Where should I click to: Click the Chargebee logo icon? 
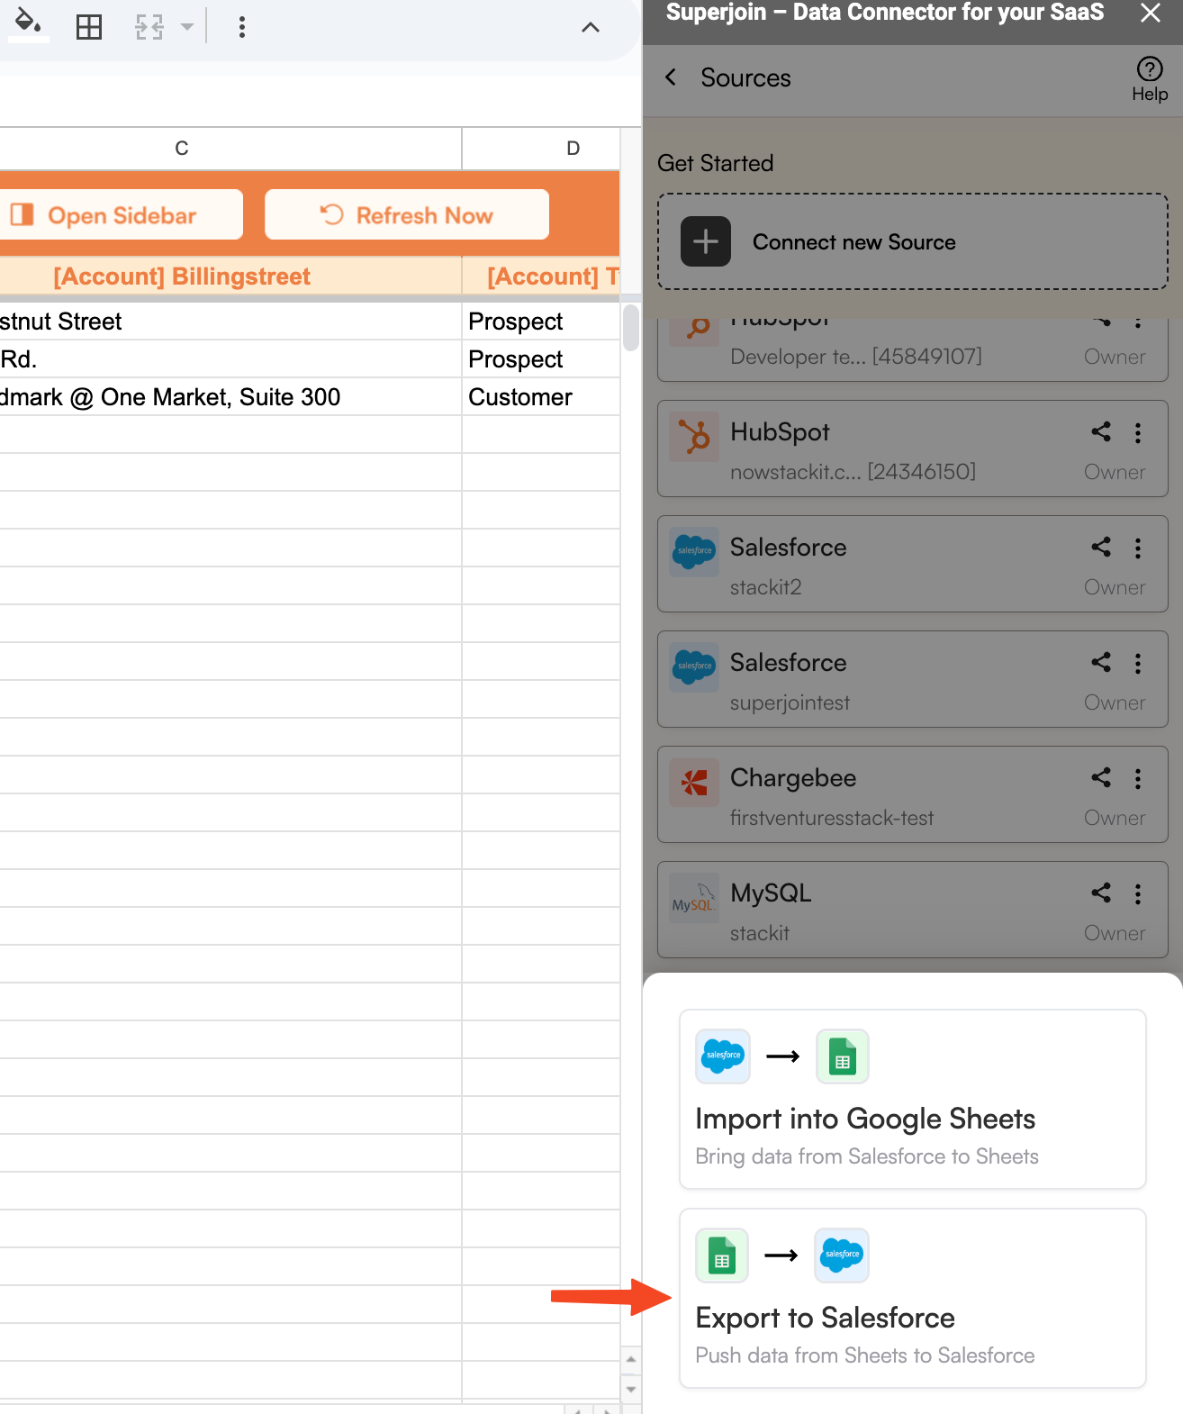point(694,783)
